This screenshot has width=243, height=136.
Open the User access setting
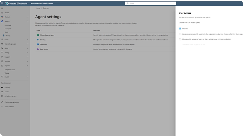44,49
